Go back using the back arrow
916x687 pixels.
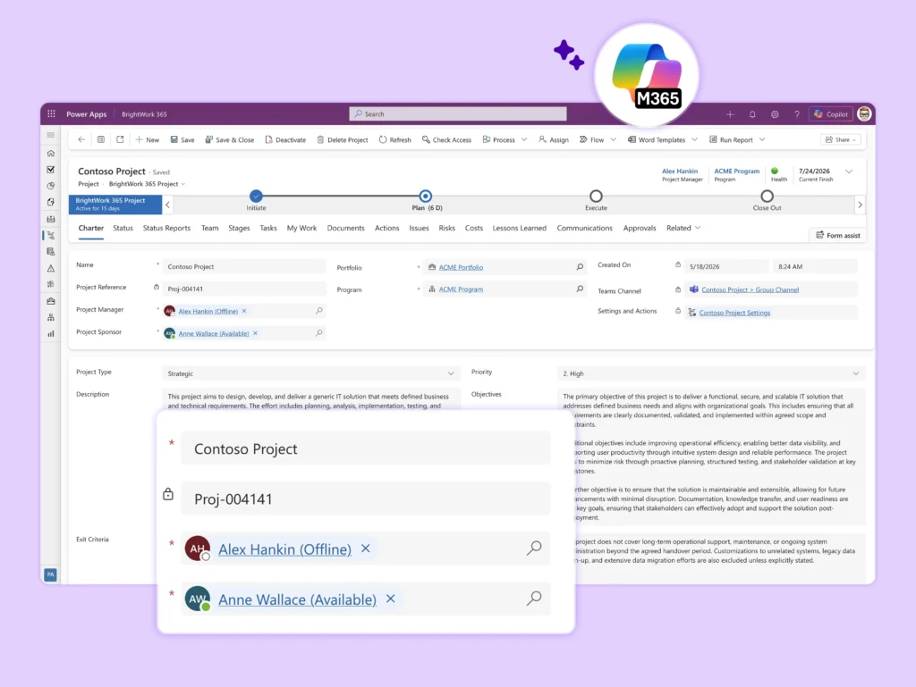pyautogui.click(x=81, y=140)
